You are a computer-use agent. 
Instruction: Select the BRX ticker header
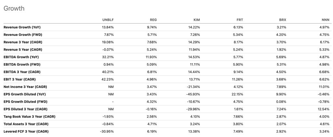(283, 20)
